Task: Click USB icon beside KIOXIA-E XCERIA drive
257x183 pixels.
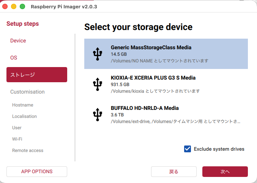Action: coord(98,84)
